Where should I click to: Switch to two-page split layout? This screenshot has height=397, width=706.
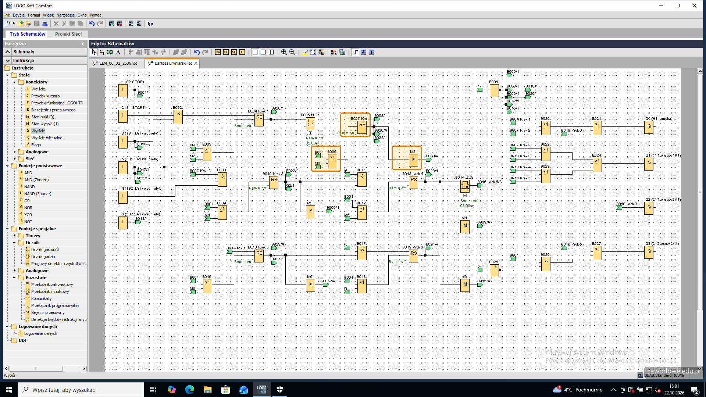(x=263, y=52)
